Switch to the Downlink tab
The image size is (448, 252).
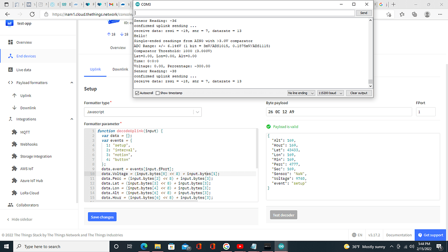[120, 70]
